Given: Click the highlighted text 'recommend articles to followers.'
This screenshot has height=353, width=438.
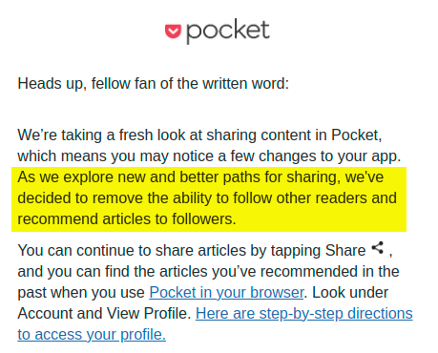Looking at the screenshot, I should coord(127,218).
